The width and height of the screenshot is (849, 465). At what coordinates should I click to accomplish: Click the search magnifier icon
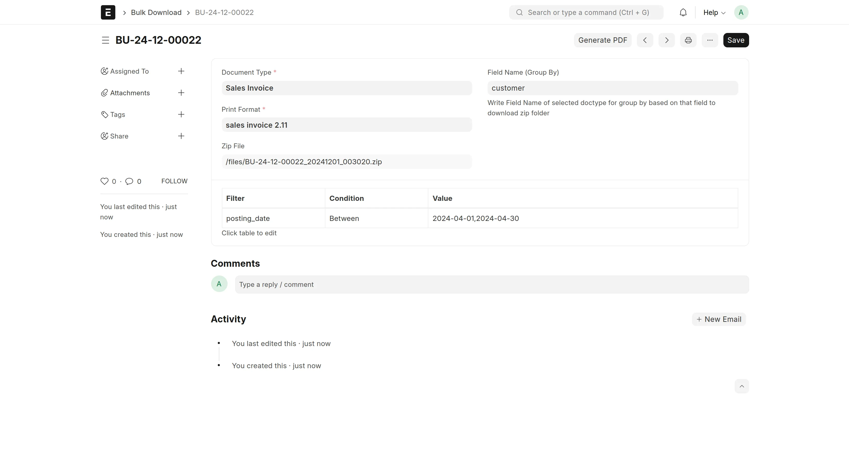(519, 13)
